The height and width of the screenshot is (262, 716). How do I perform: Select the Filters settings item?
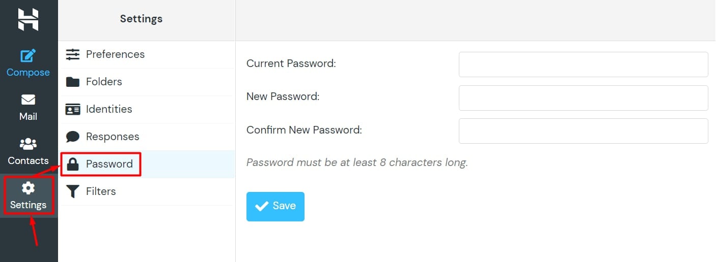point(101,191)
